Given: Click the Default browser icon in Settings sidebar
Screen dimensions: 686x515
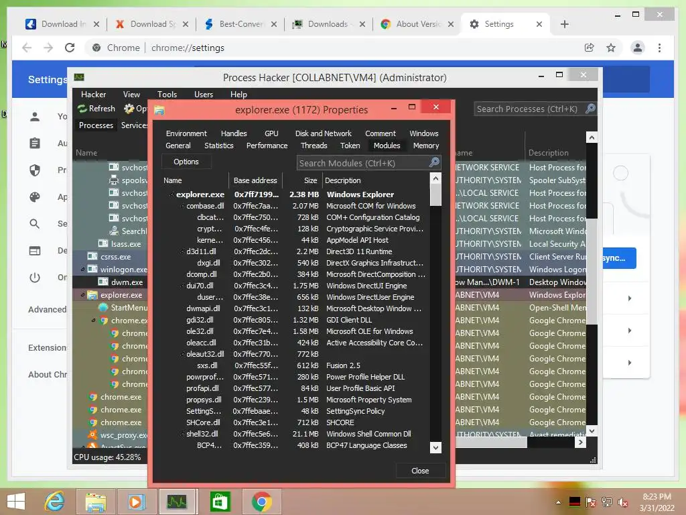Looking at the screenshot, I should 35,251.
